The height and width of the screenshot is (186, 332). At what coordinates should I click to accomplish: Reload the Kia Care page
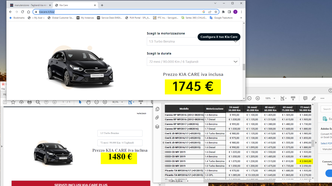point(22,12)
